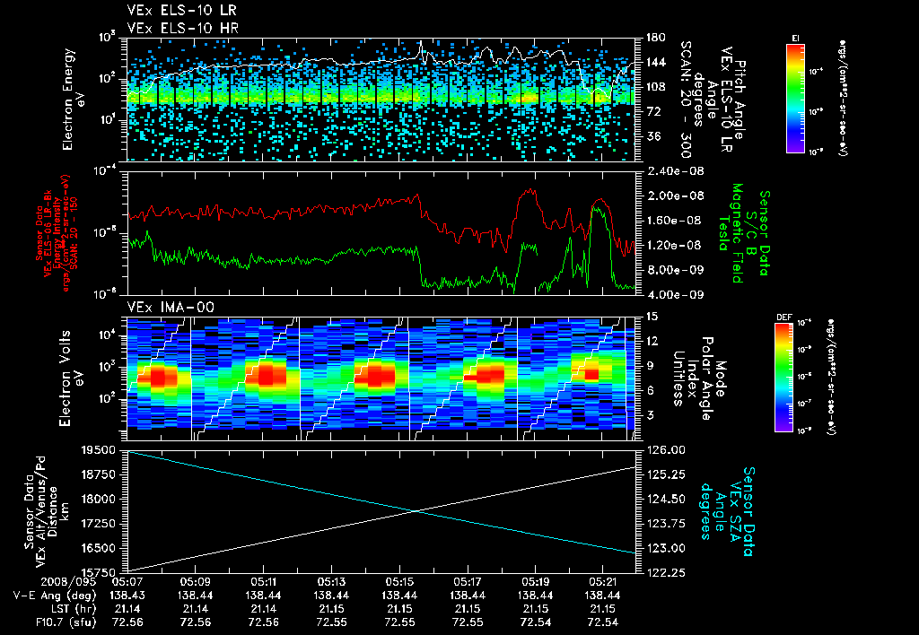919x635 pixels.
Task: Click the red "VEx ELS-06 LR-Bk" axis label
Action: pyautogui.click(x=48, y=233)
